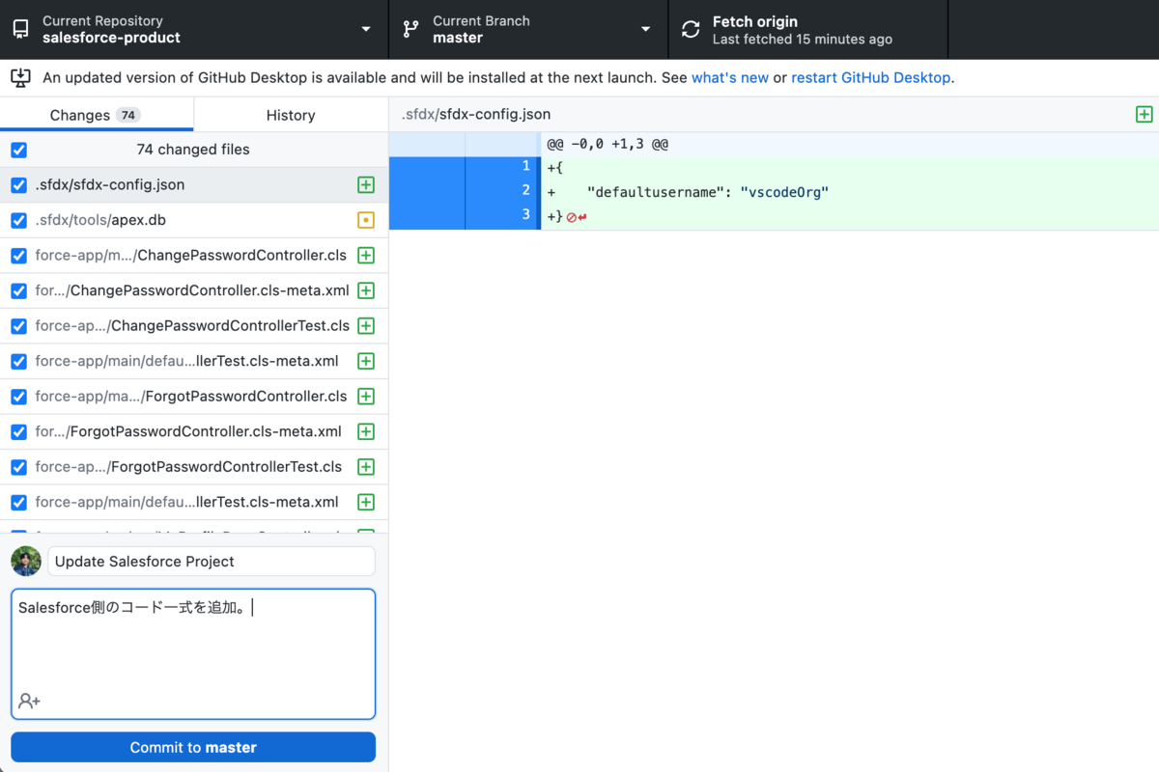Click the expand diff icon above the diff view
Viewport: 1159px width, 772px height.
(1144, 114)
